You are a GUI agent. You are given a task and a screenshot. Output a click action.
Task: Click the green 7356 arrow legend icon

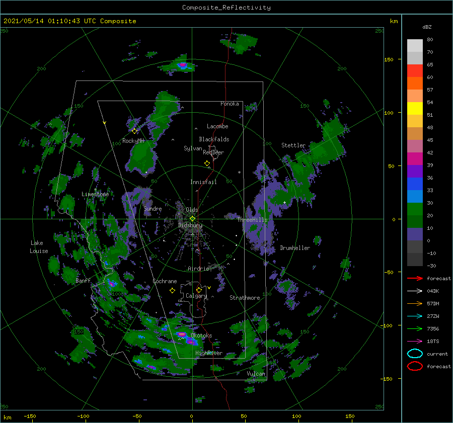[x=415, y=328]
